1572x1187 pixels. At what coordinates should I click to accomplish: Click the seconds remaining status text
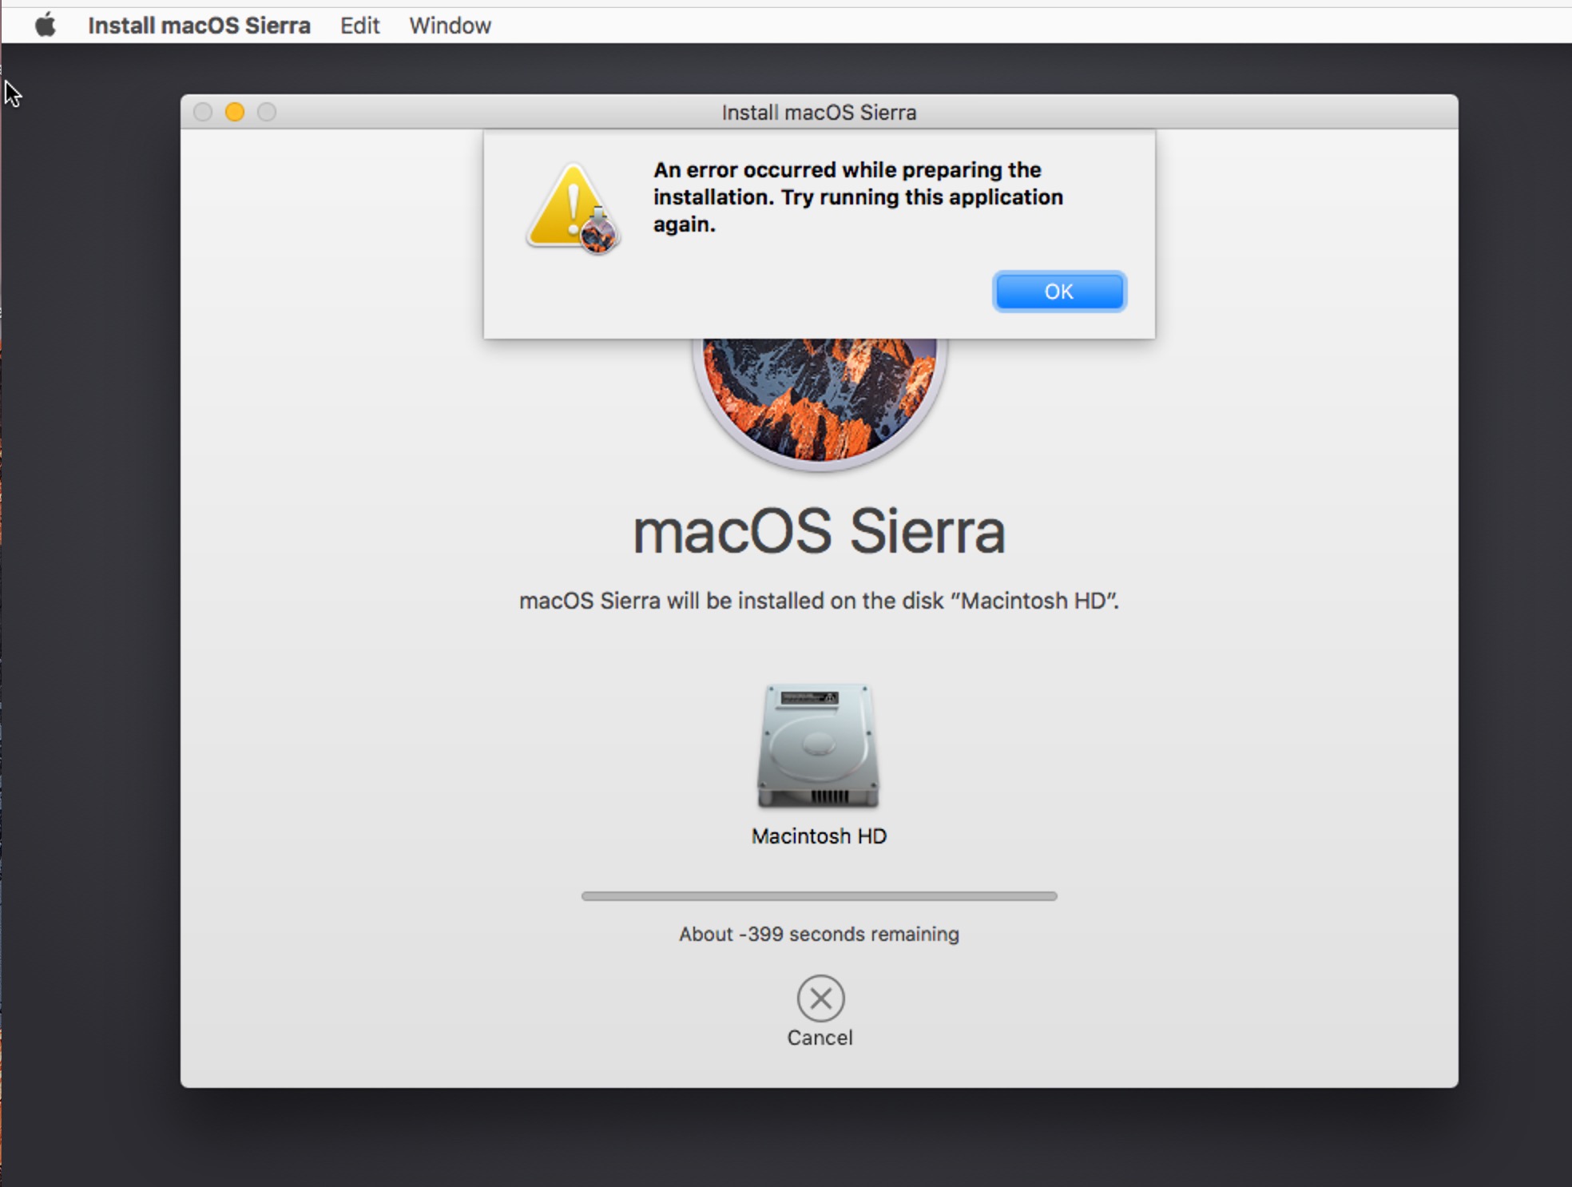819,934
